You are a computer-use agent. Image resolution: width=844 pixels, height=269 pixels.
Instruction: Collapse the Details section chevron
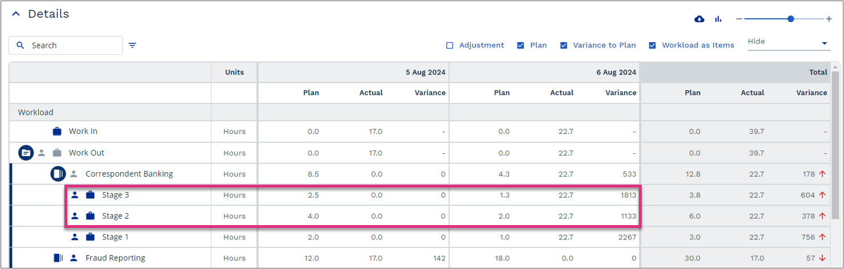point(16,14)
